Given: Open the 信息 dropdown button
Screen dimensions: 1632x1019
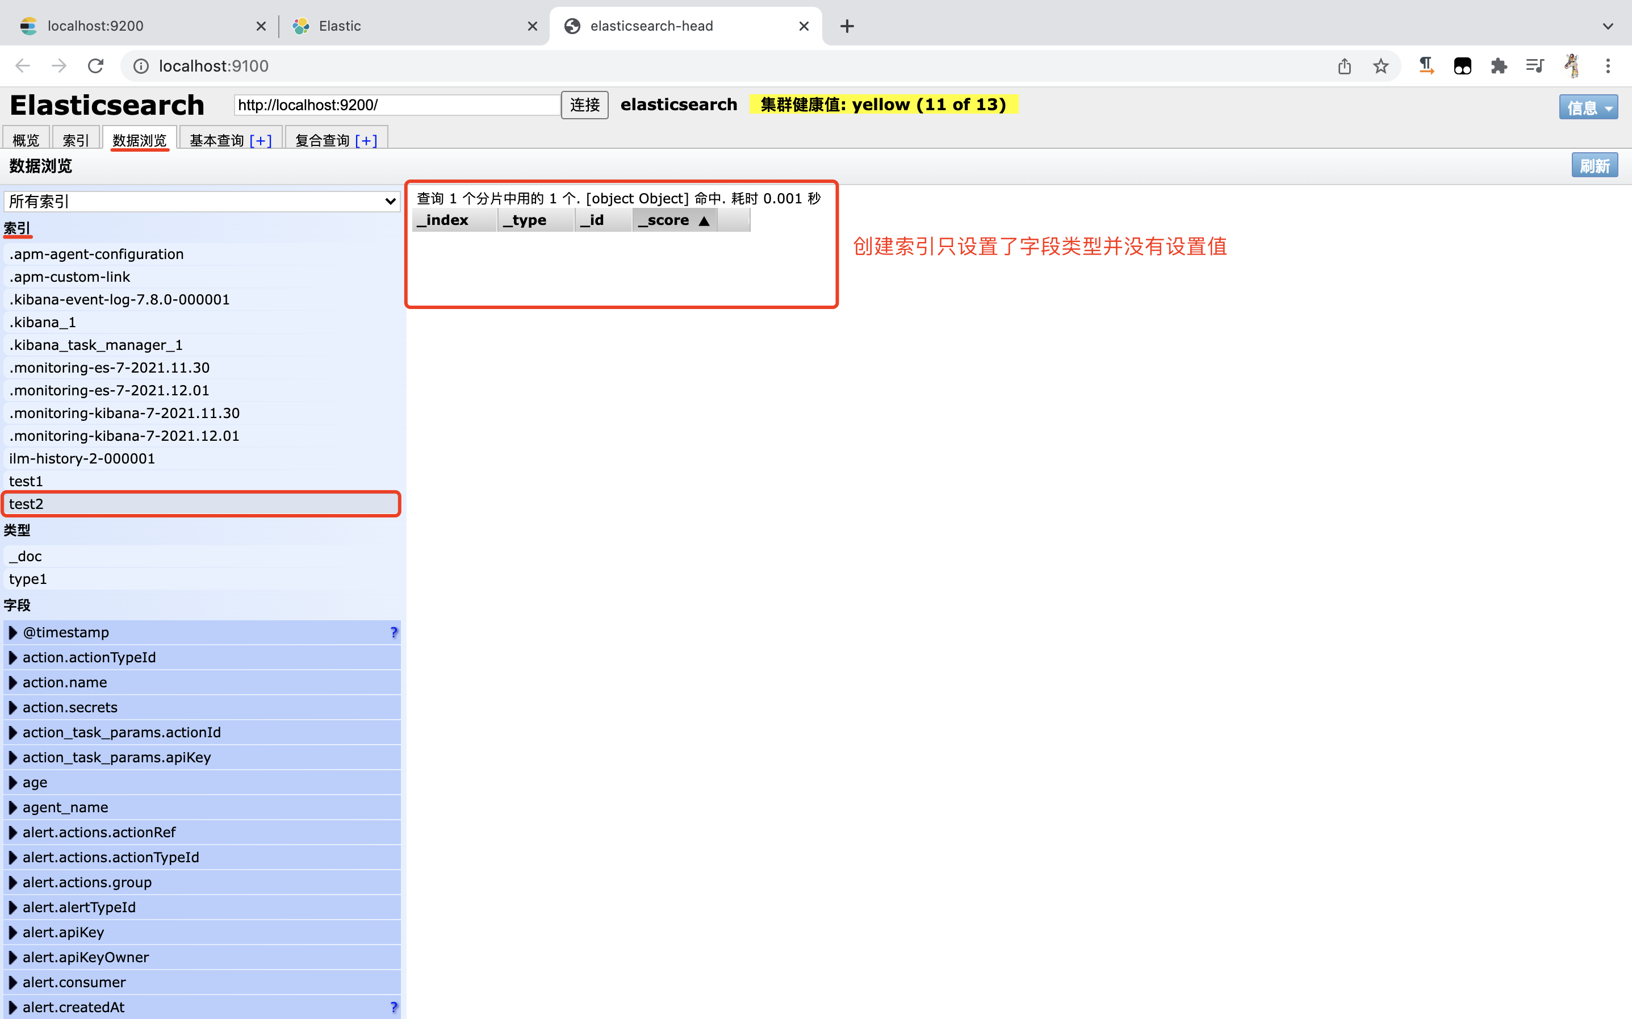Looking at the screenshot, I should (x=1588, y=107).
